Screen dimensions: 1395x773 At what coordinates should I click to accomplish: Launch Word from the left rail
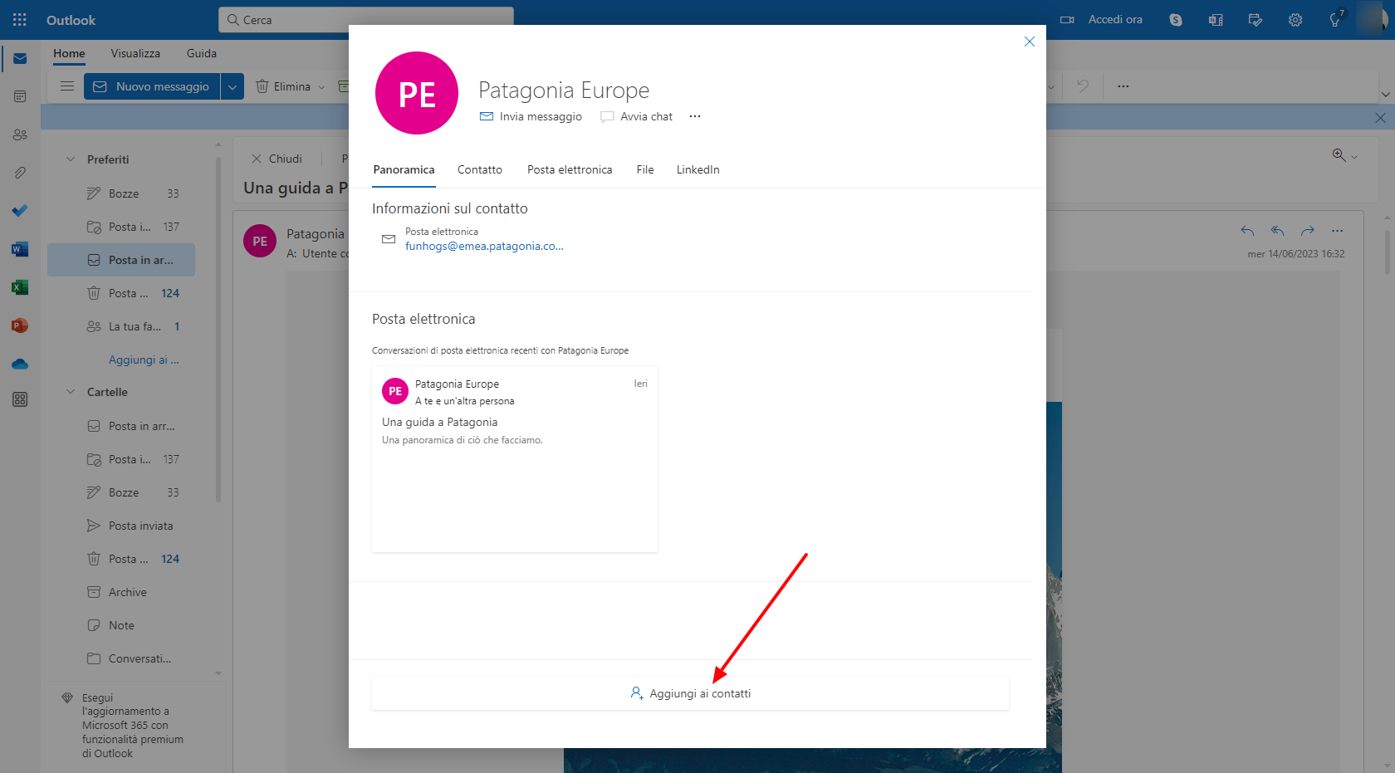(20, 249)
